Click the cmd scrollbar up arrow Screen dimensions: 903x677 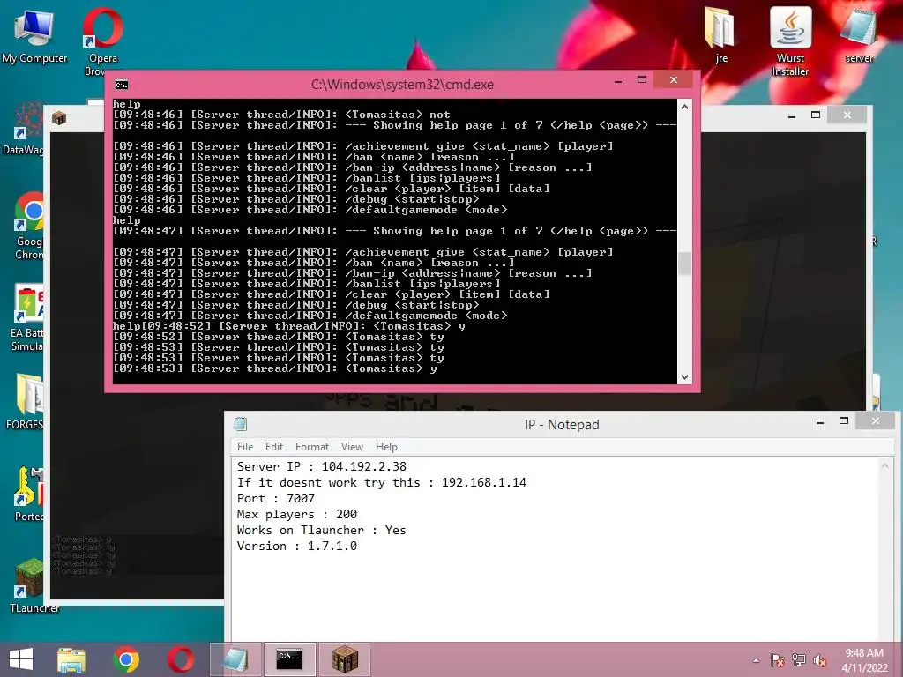click(x=684, y=107)
